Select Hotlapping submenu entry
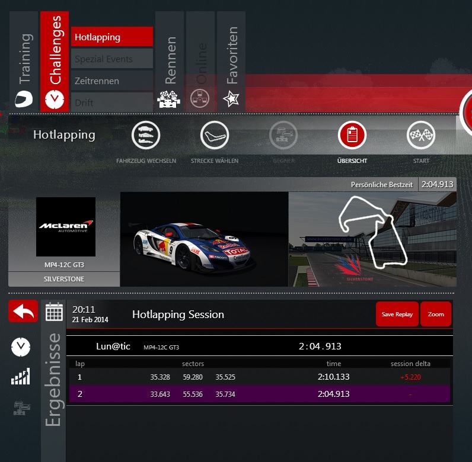The height and width of the screenshot is (462, 472). tap(112, 37)
